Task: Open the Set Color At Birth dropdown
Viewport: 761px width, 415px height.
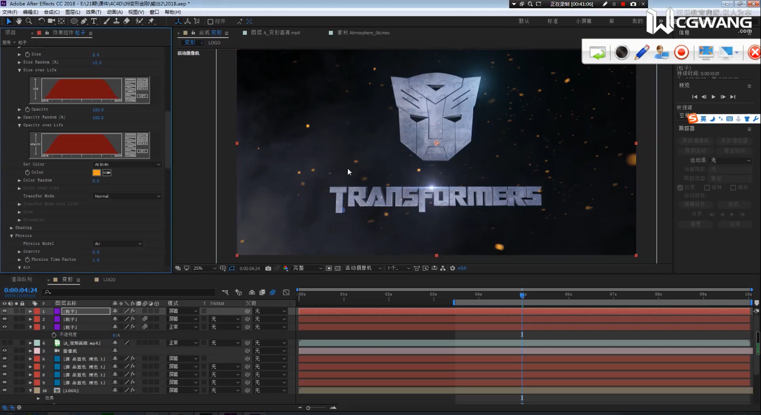Action: click(x=127, y=164)
